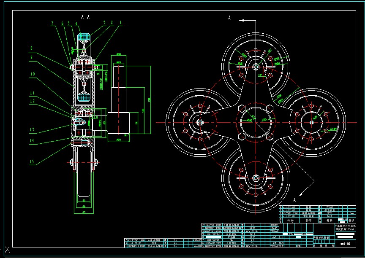The height and width of the screenshot is (258, 365).
Task: Select the lower section arrow label A
Action: [x=300, y=193]
